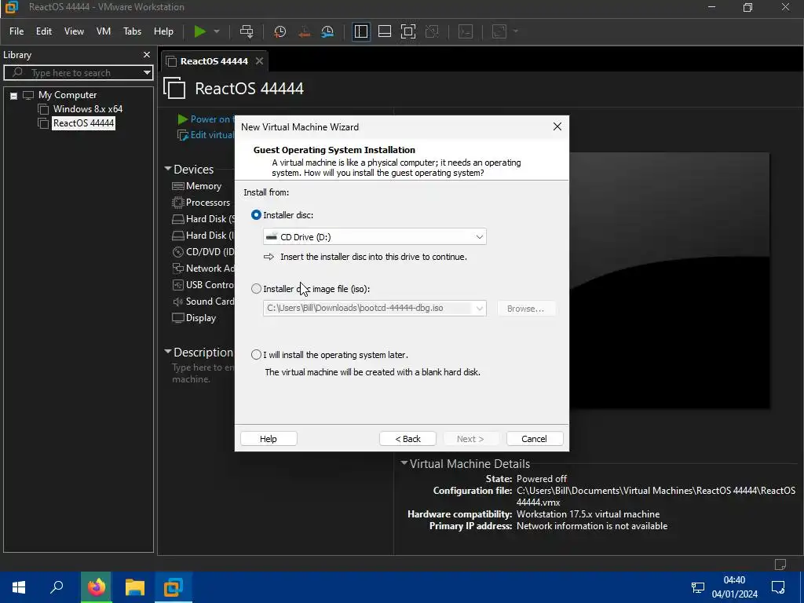Click the Unity mode toolbar icon
This screenshot has height=603, width=804.
pos(433,31)
